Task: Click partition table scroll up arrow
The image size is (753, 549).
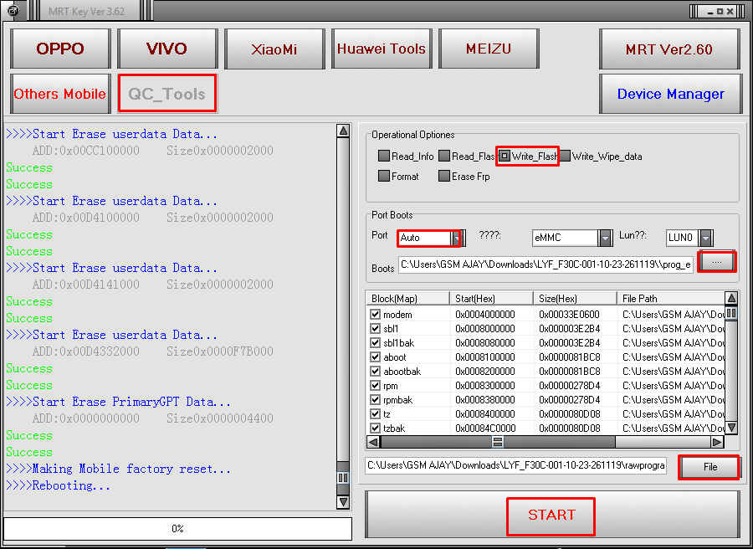Action: (731, 298)
